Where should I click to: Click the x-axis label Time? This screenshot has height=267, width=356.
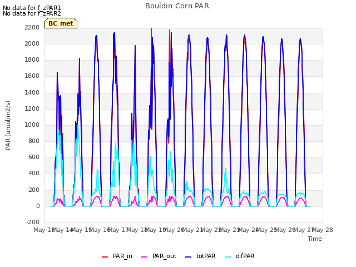click(315, 239)
